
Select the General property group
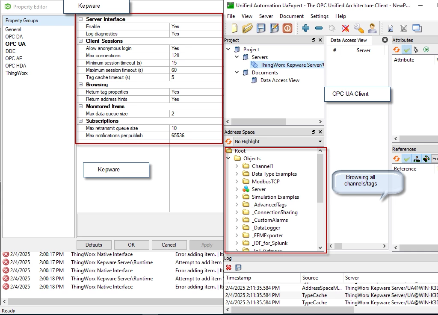pos(13,29)
